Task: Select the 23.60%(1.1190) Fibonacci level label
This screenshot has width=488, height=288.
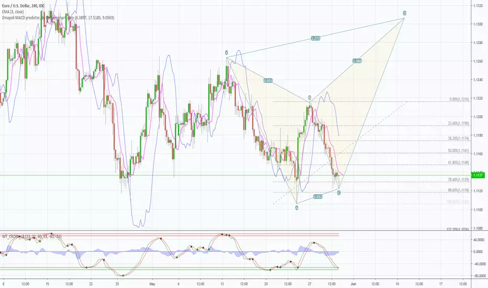Action: (x=459, y=124)
